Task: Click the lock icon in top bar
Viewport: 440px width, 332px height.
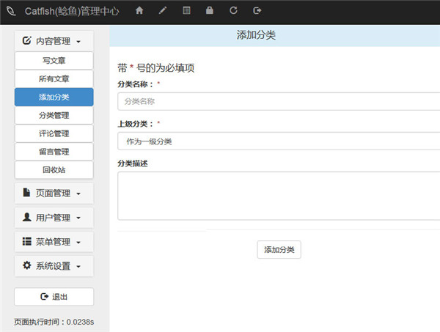Action: (210, 11)
